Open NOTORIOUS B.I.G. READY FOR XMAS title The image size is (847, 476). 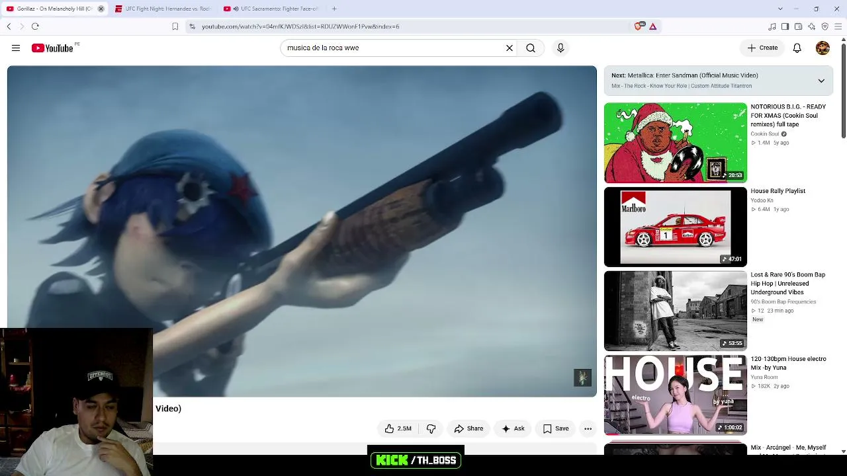tap(788, 115)
